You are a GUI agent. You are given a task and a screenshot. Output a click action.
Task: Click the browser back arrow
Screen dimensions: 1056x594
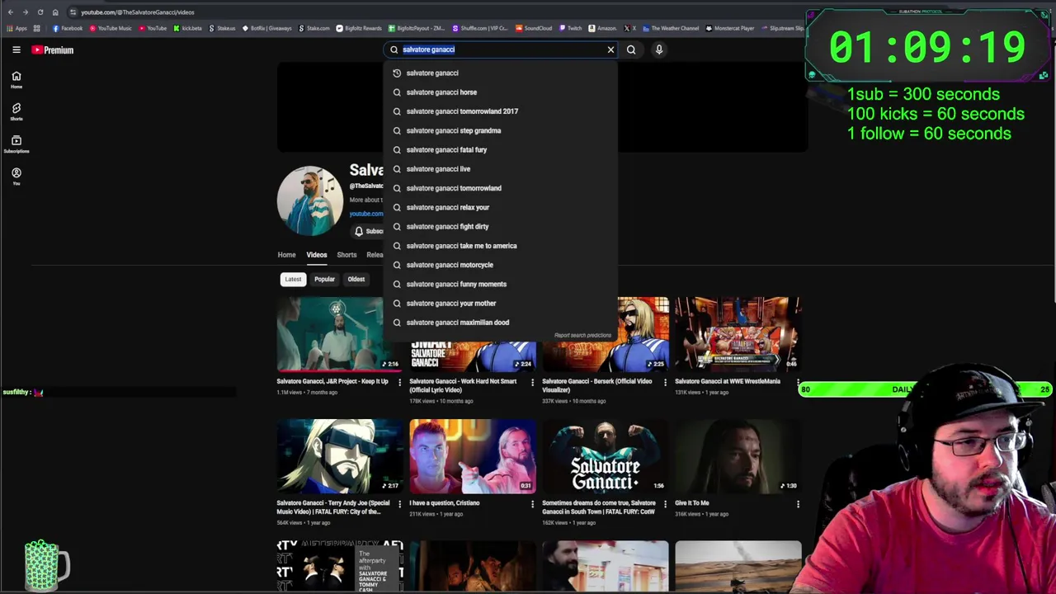[10, 12]
